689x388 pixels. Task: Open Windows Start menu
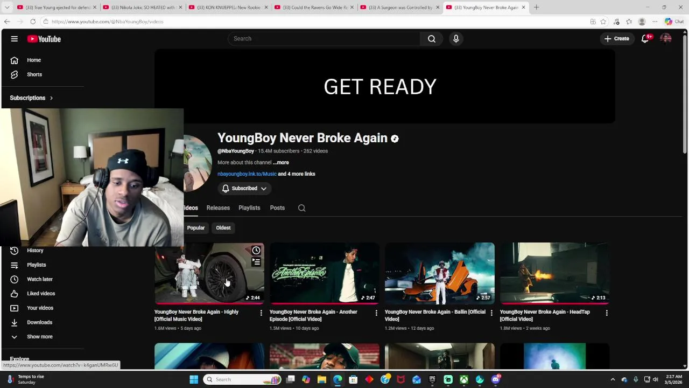[x=194, y=379]
